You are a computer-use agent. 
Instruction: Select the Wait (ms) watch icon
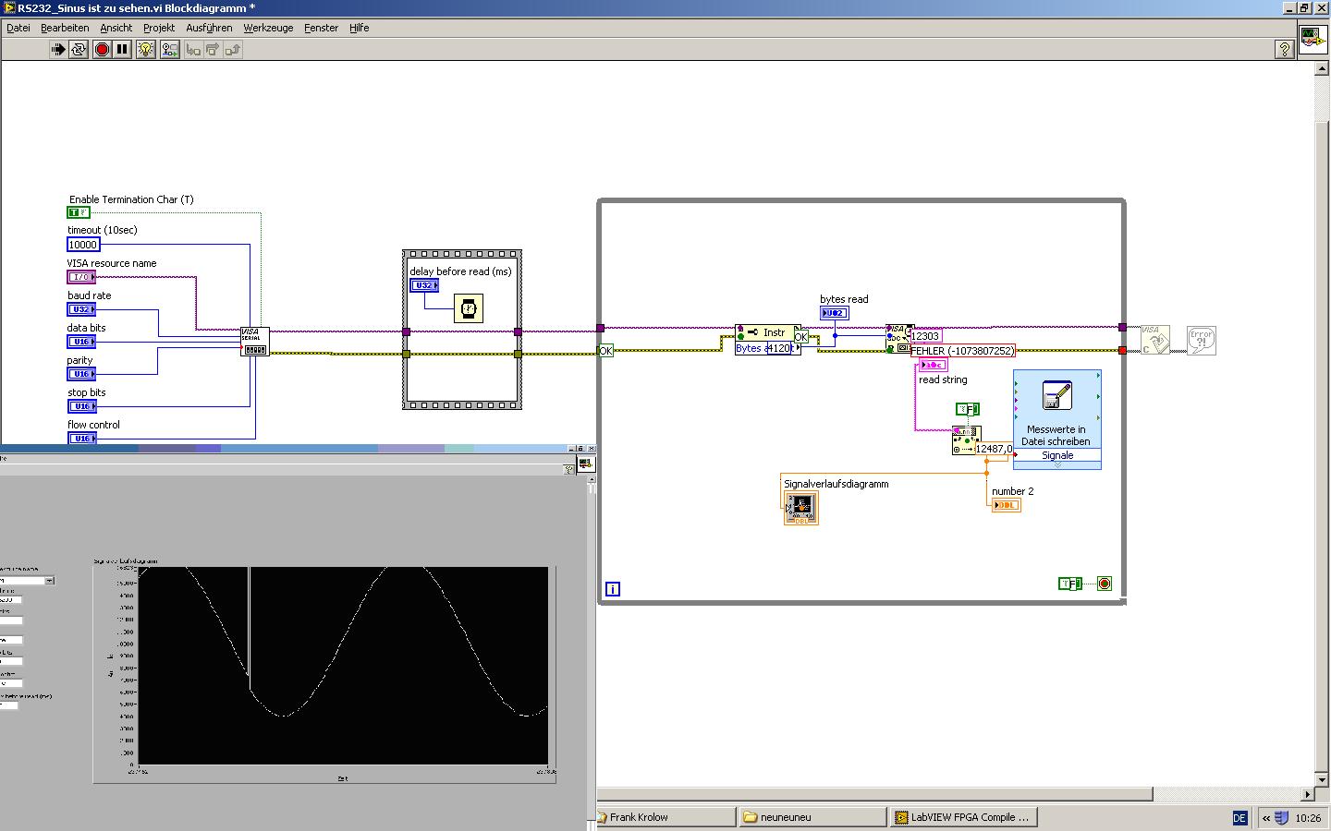click(469, 308)
